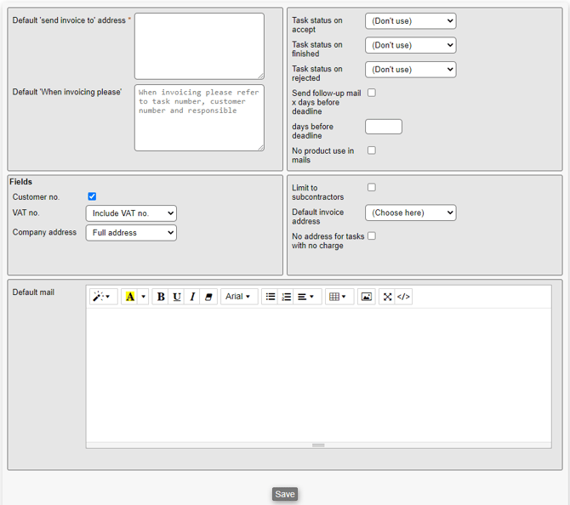
Task: Click the Save button
Action: (x=285, y=494)
